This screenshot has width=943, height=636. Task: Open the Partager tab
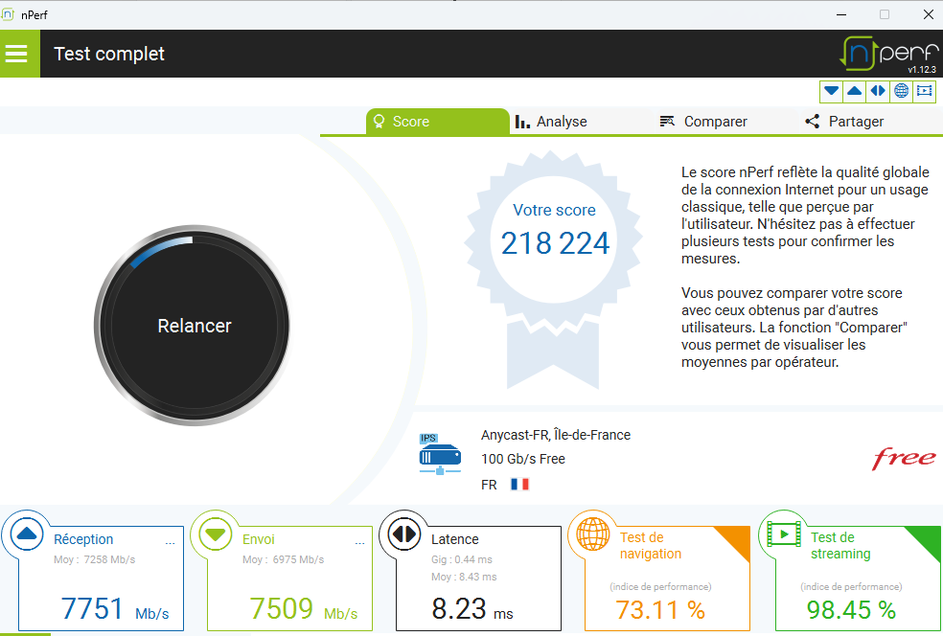pyautogui.click(x=845, y=122)
